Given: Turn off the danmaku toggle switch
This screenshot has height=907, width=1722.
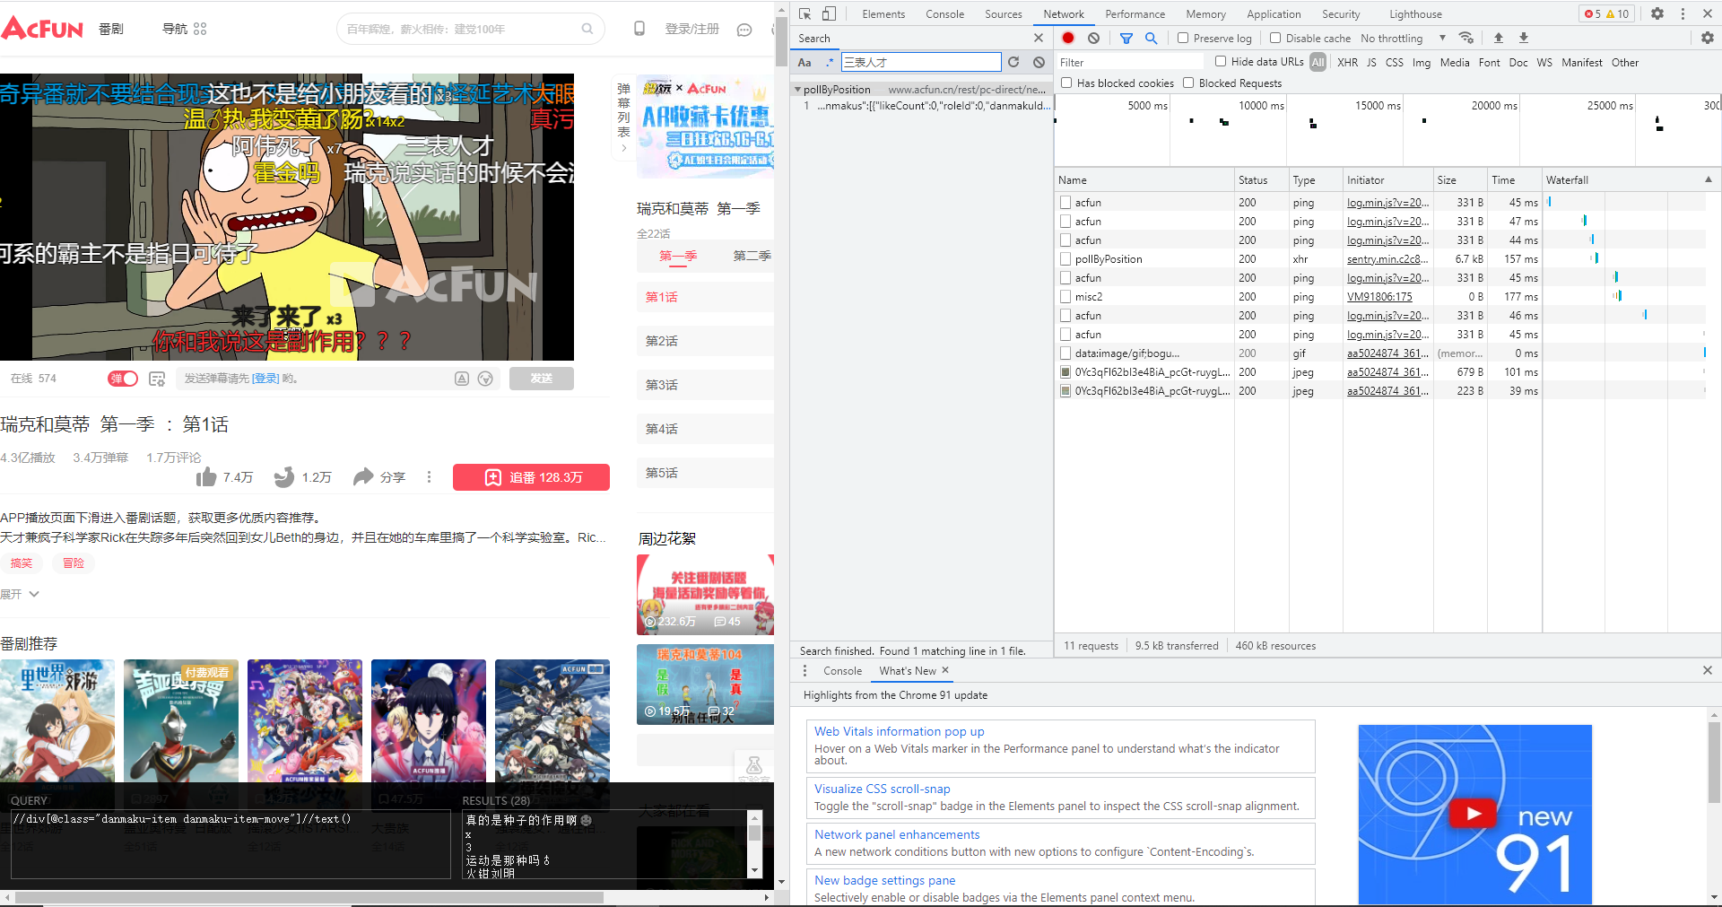Looking at the screenshot, I should [x=123, y=379].
